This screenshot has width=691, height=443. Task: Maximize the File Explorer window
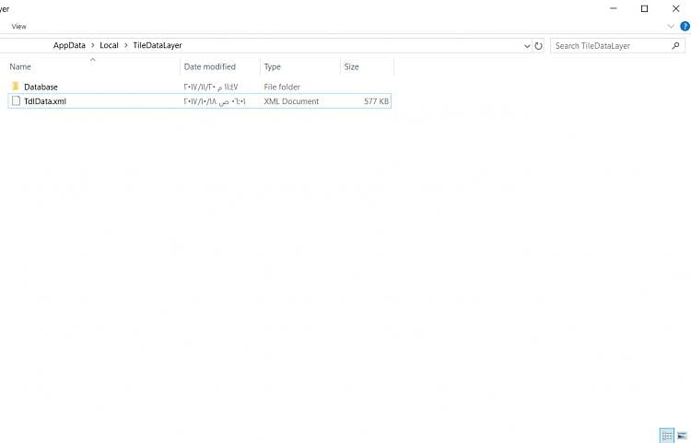point(644,8)
